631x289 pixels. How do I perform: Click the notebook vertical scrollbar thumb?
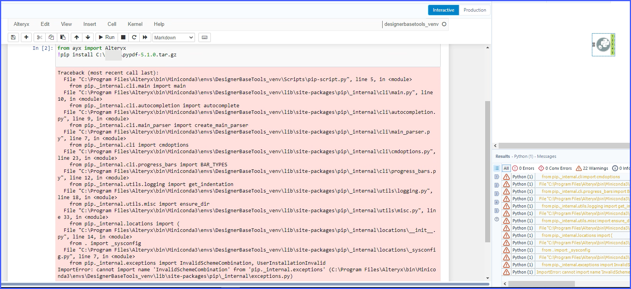[487, 172]
